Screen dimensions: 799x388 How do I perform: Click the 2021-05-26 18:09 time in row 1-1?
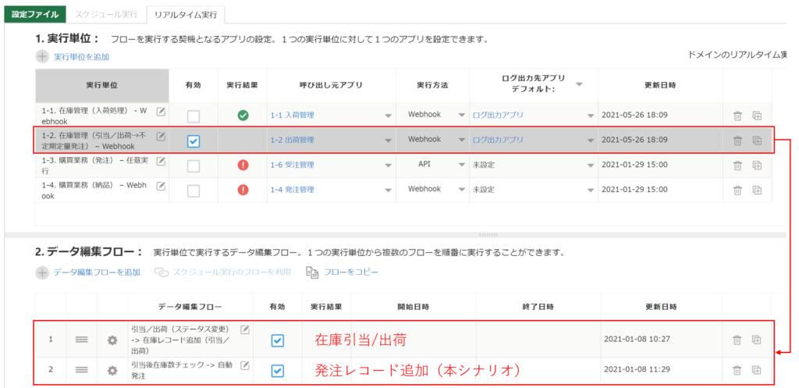click(634, 116)
